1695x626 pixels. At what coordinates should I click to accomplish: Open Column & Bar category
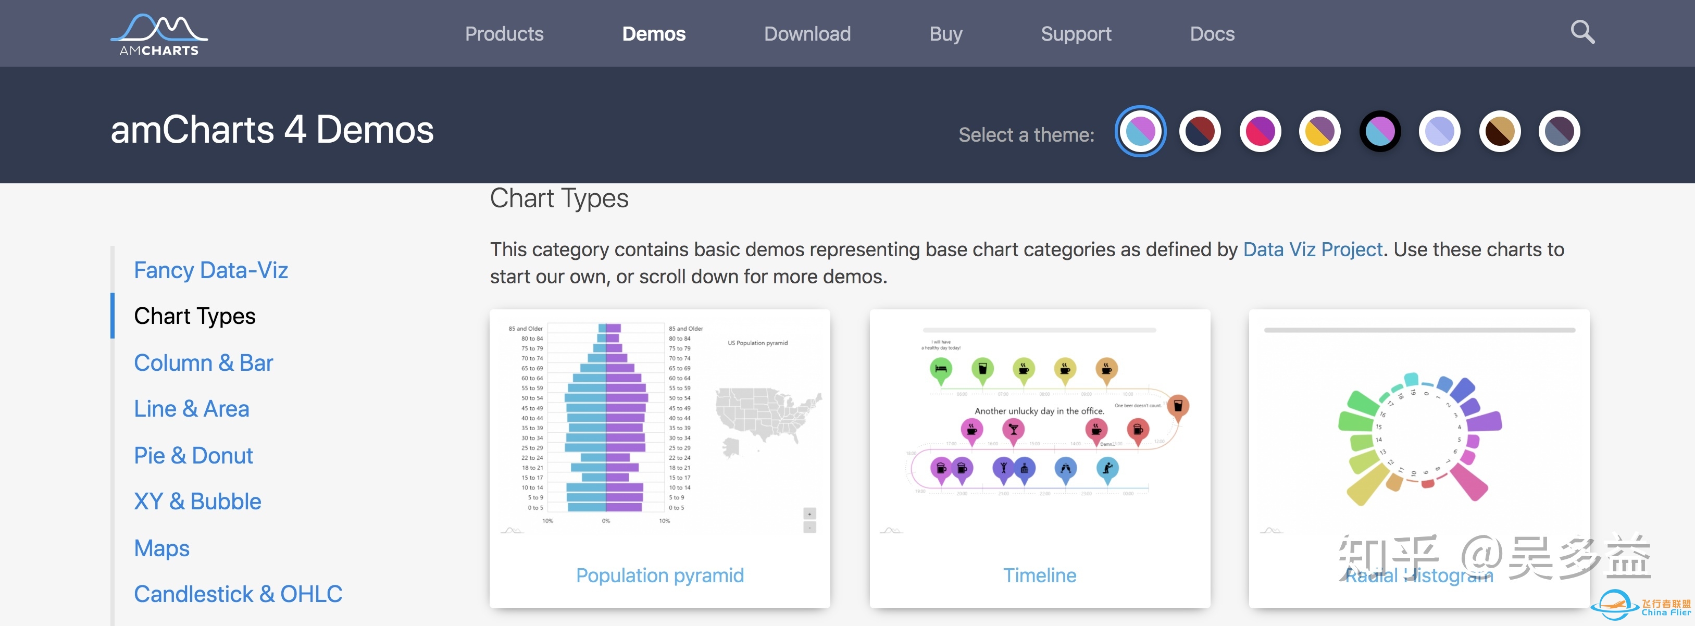203,362
